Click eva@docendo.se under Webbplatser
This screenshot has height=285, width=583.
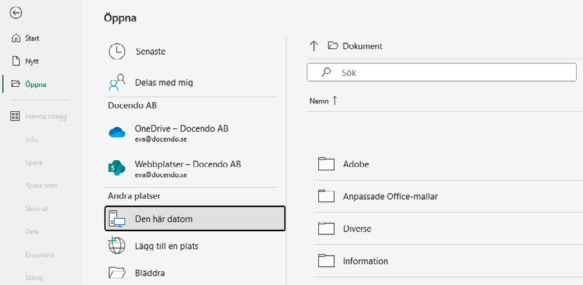pos(160,175)
